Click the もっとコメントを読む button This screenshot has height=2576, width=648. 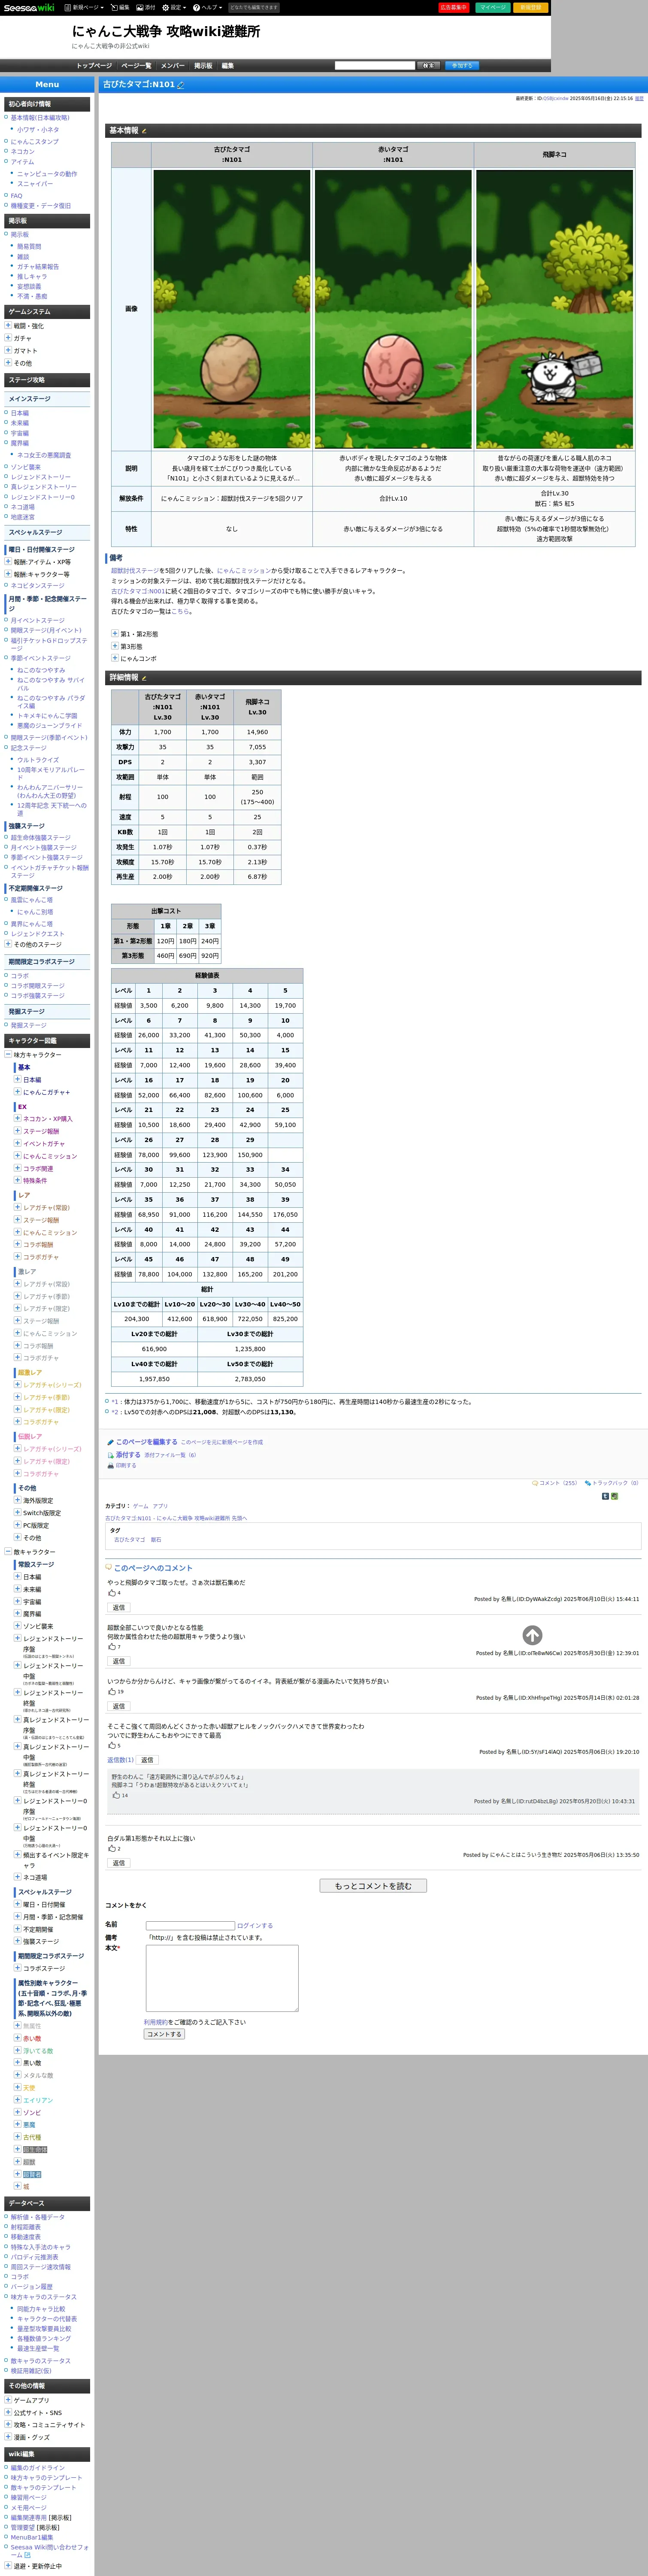coord(373,1886)
